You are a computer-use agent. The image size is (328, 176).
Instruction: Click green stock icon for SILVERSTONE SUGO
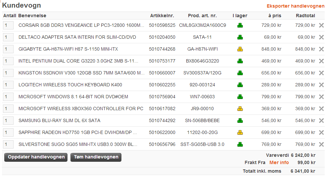coord(240,145)
